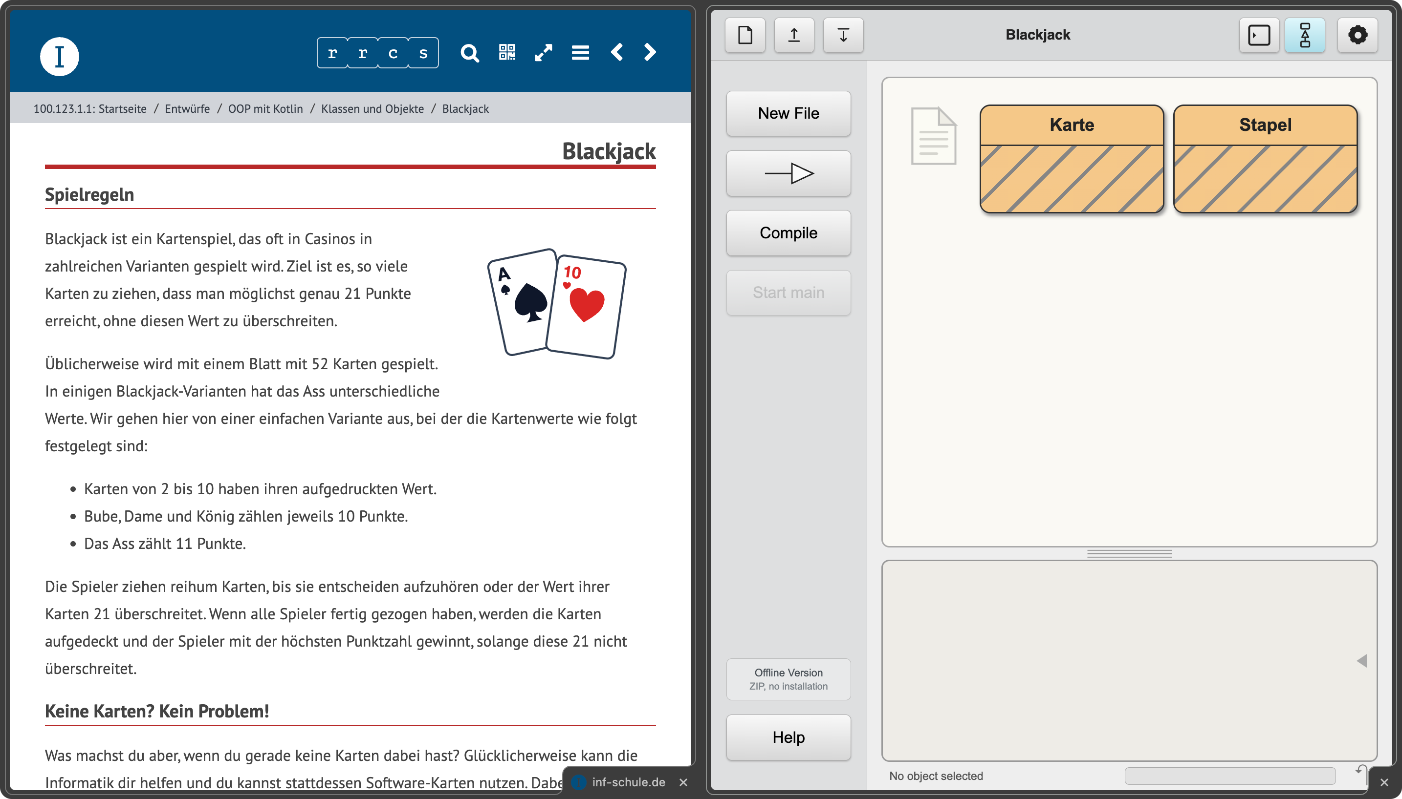Click the Help button

[x=789, y=737]
